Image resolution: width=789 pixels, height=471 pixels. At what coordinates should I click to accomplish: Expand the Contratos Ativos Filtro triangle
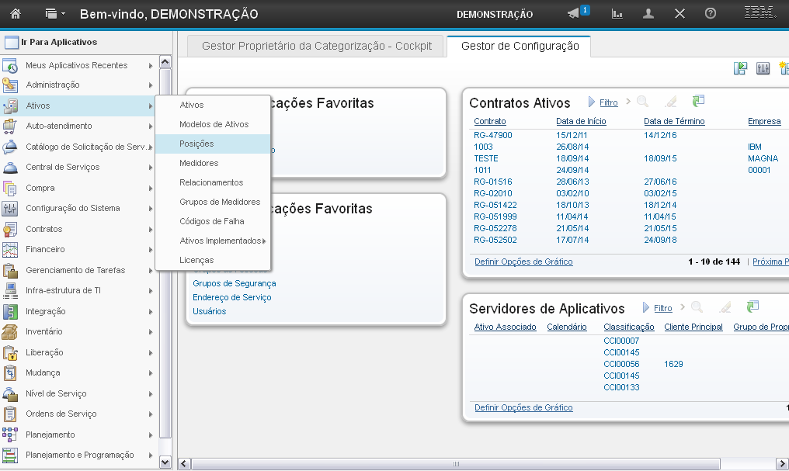click(x=592, y=102)
